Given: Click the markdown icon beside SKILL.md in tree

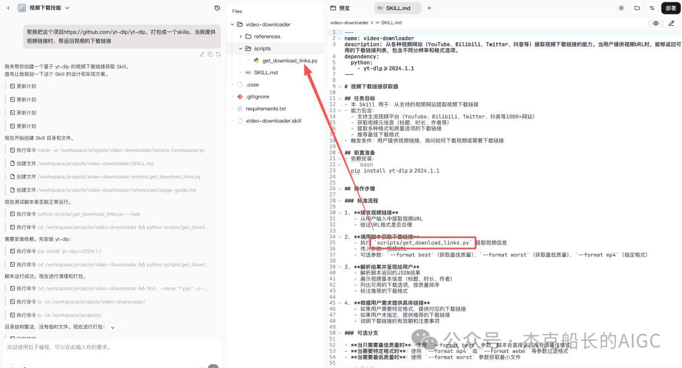Looking at the screenshot, I should [248, 72].
